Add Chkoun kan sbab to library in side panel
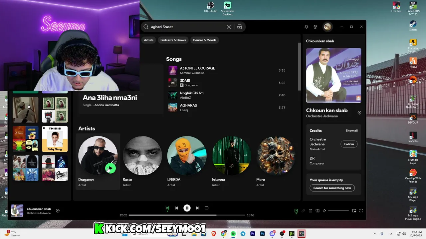This screenshot has height=239, width=426. pos(359,113)
